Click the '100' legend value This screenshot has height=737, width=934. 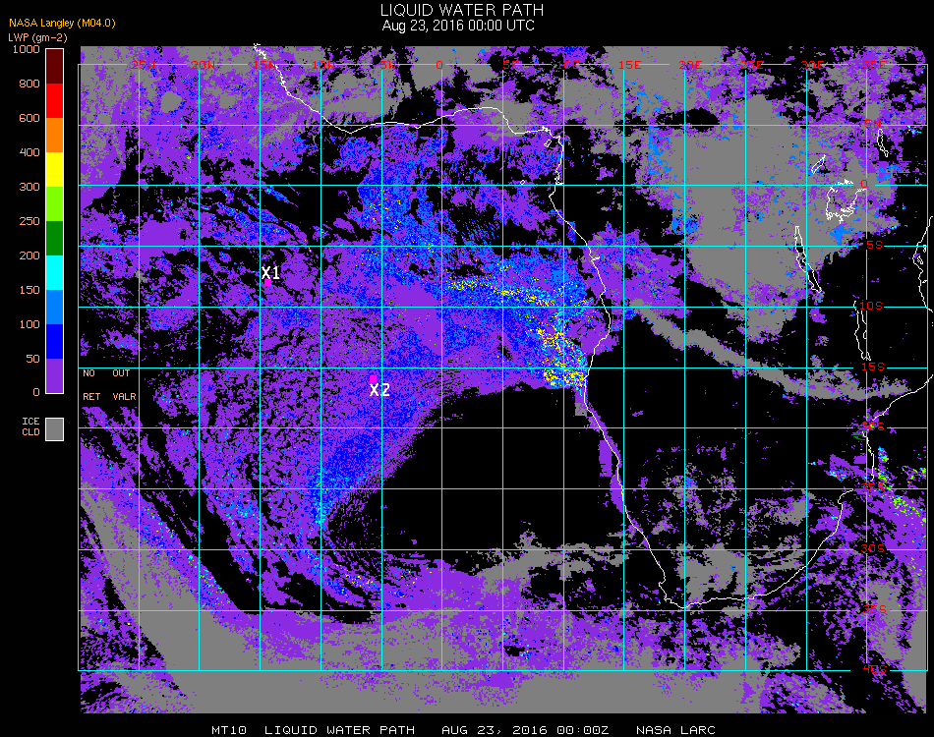(29, 324)
